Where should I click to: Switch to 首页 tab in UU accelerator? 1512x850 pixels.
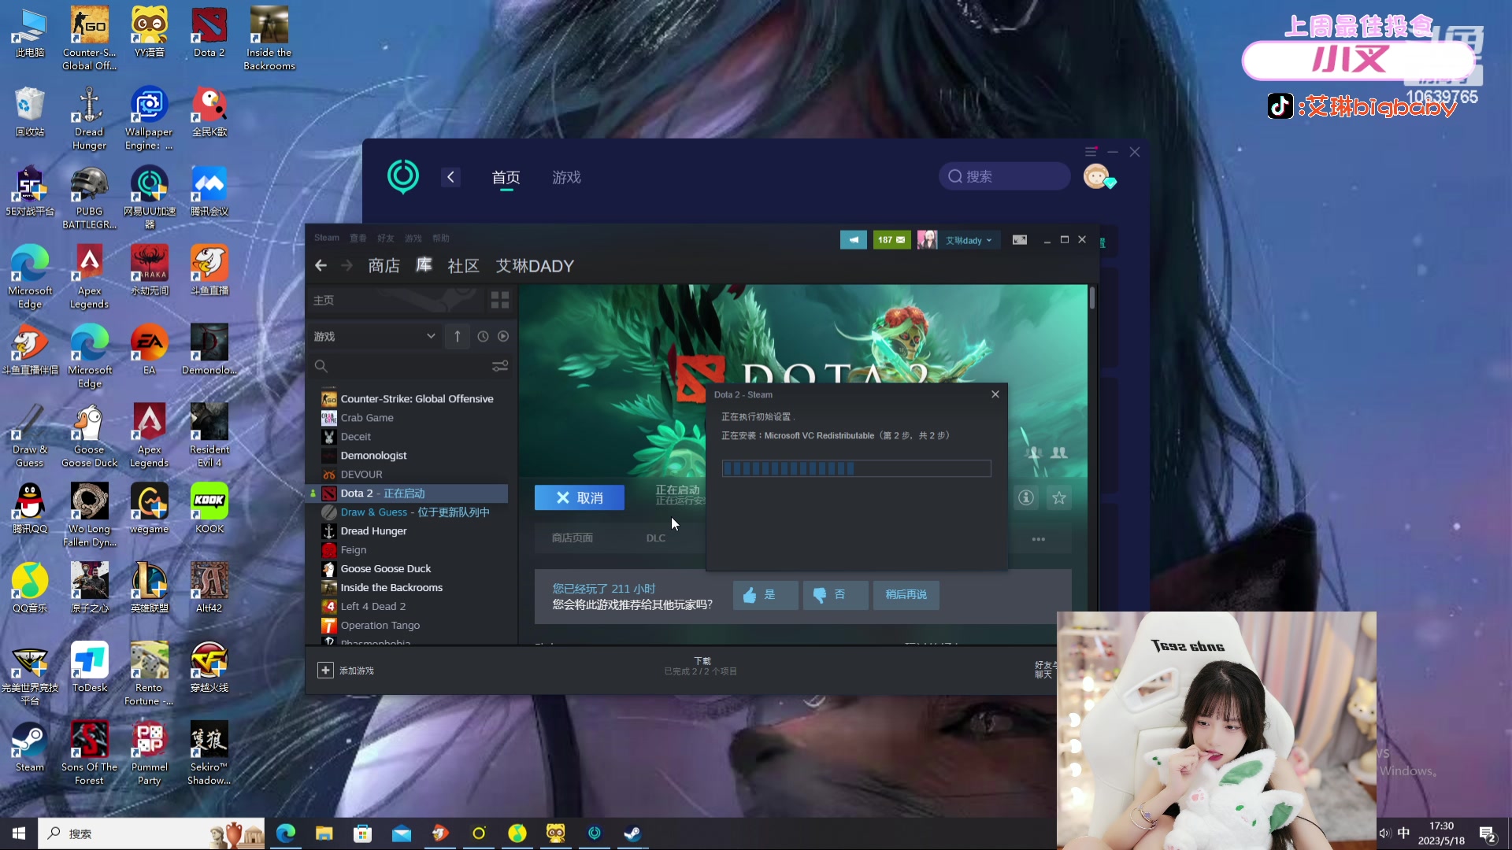pos(506,178)
